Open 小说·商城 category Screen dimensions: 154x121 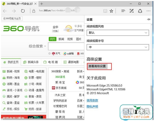click(x=33, y=84)
